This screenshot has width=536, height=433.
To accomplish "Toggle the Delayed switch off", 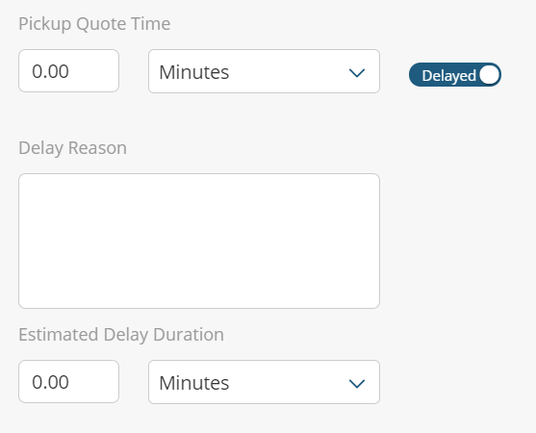I will click(455, 74).
